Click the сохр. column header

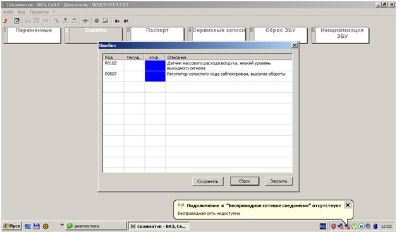pyautogui.click(x=154, y=57)
